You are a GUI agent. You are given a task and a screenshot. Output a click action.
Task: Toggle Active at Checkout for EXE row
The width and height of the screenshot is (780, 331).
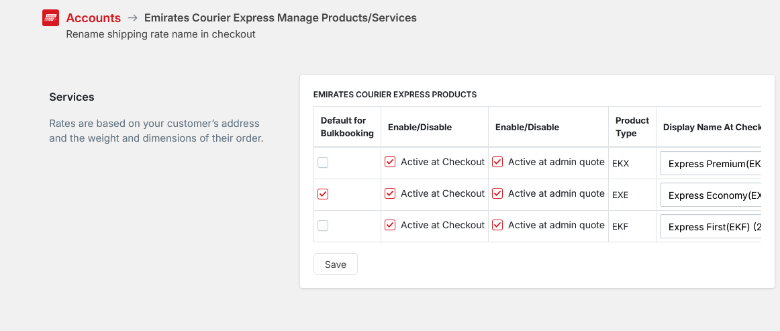pos(390,193)
